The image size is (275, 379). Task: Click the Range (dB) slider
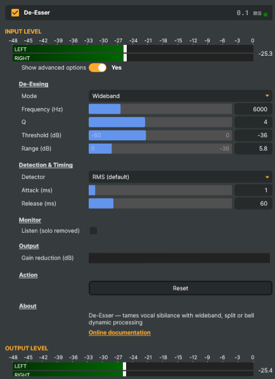point(160,149)
